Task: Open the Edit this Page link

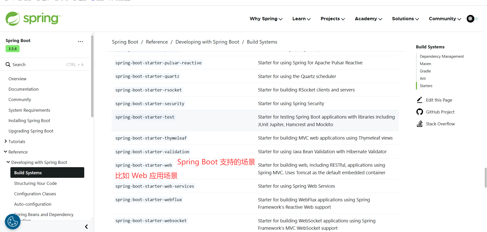Action: [x=439, y=100]
